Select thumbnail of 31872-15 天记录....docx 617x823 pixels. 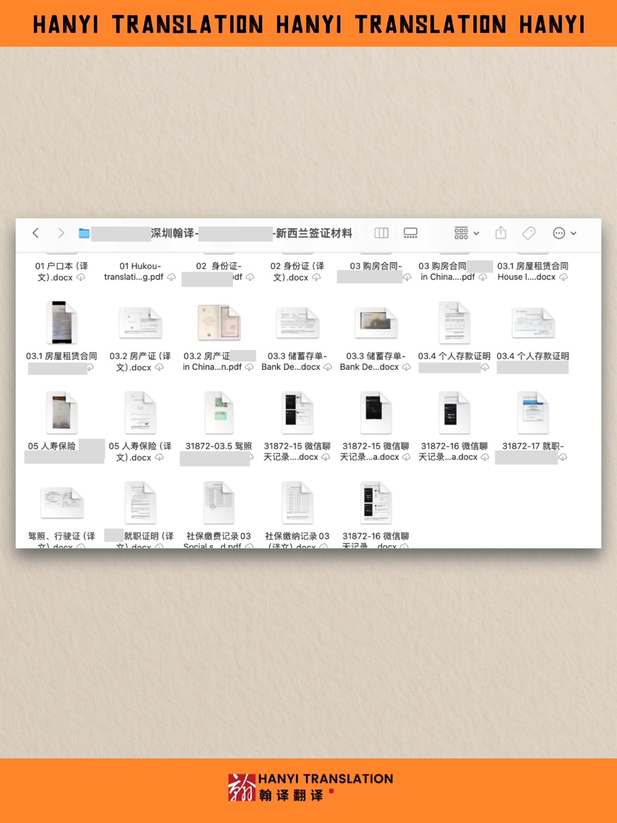coord(298,412)
